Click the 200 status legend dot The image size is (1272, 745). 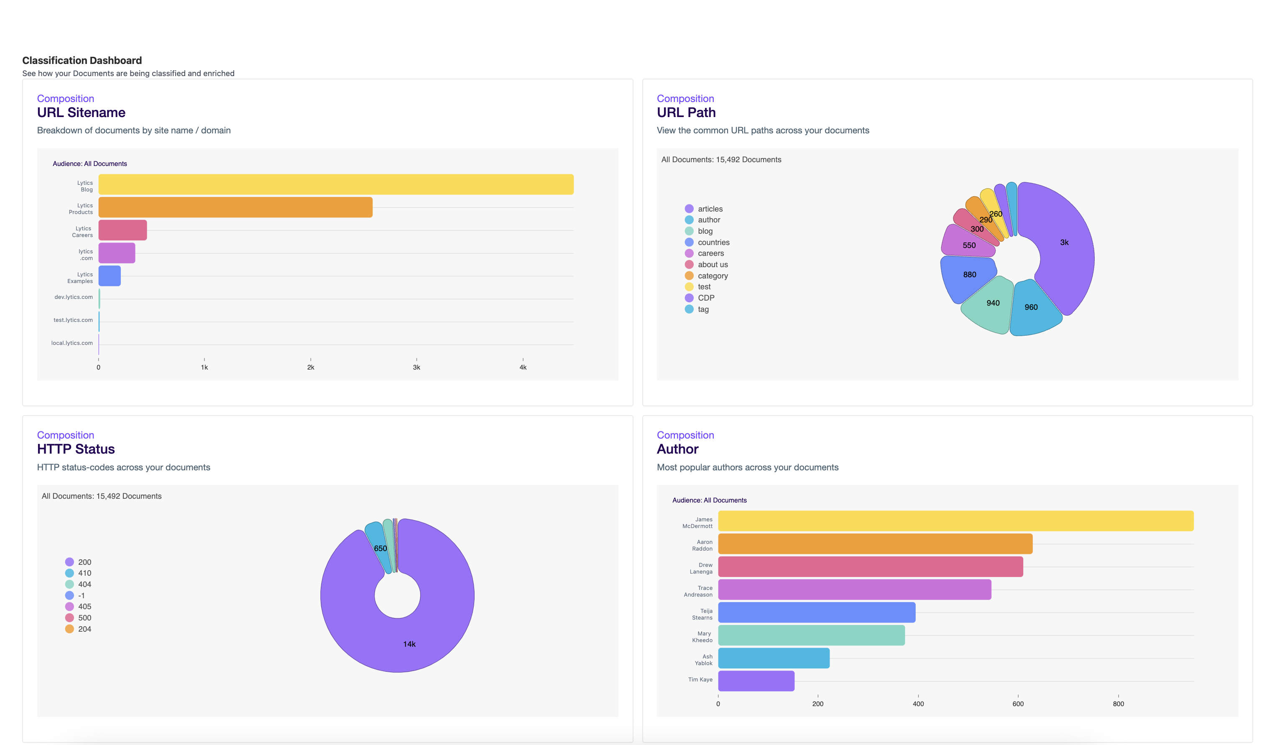click(70, 562)
